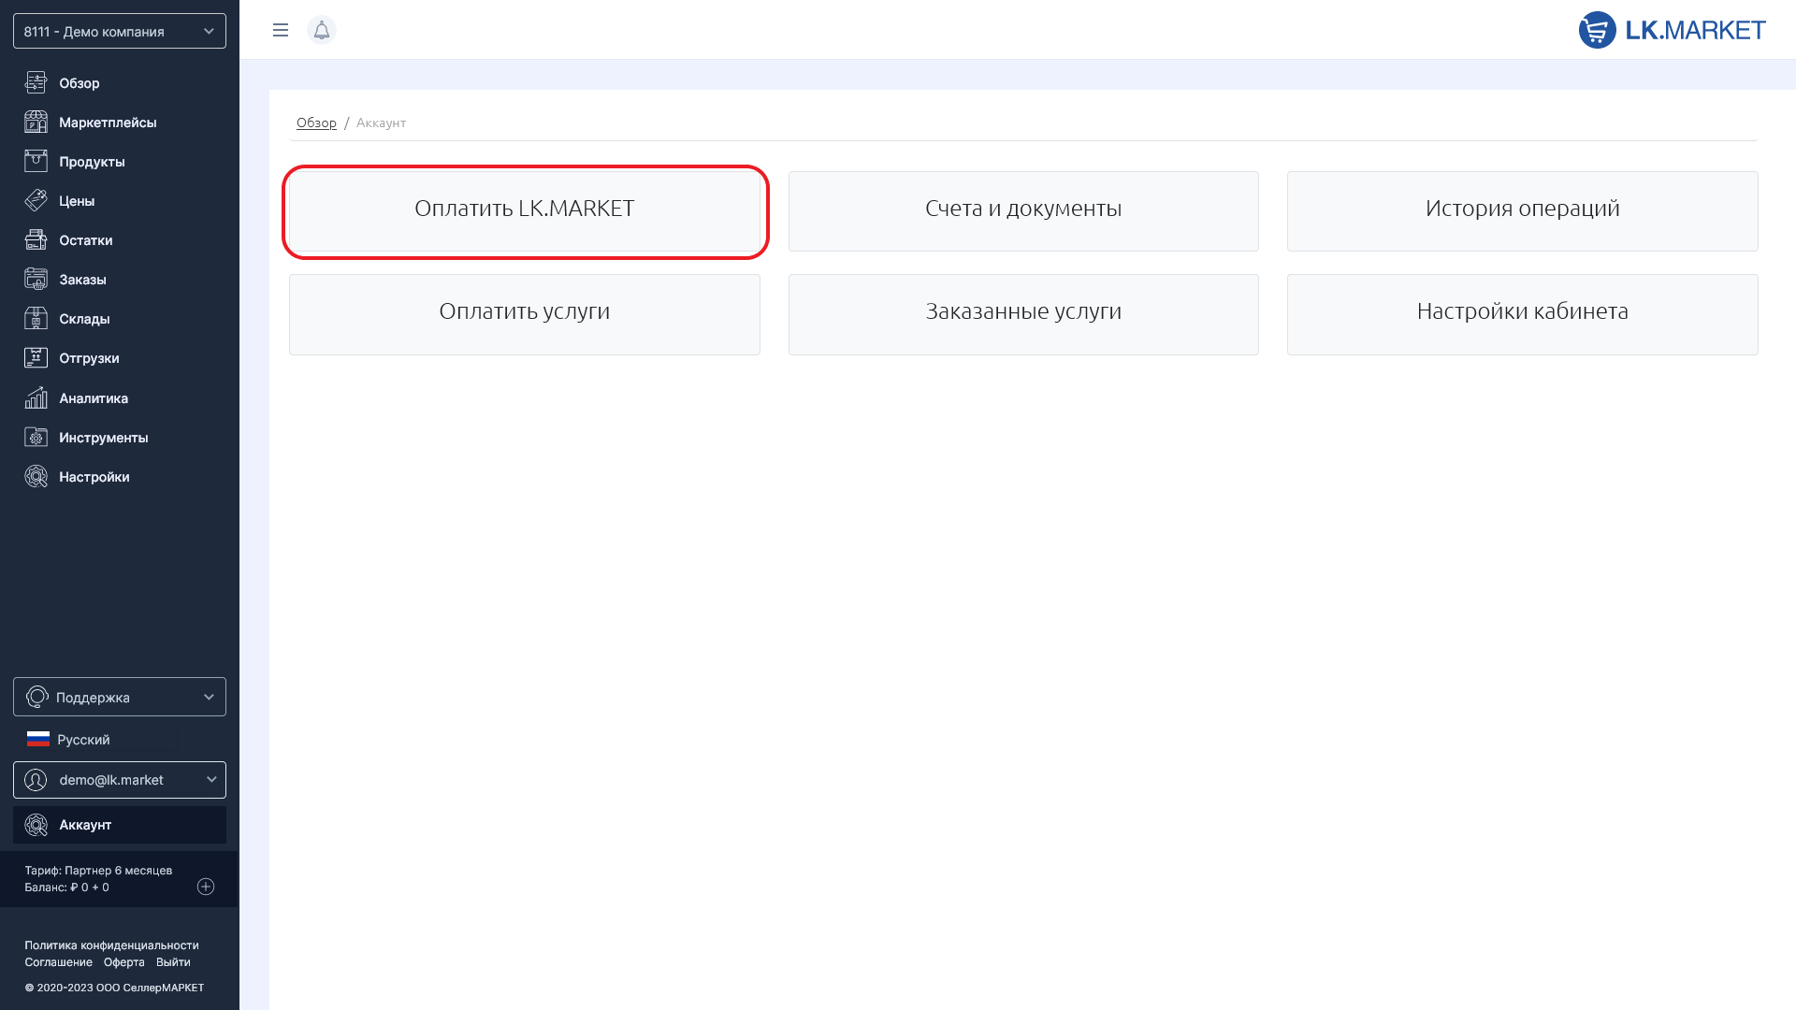Click the Russian flag icon

point(38,739)
